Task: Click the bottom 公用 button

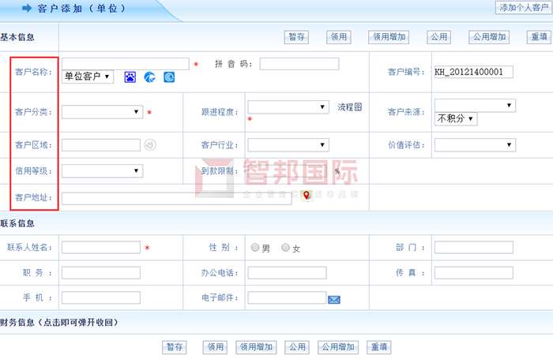Action: pos(297,347)
